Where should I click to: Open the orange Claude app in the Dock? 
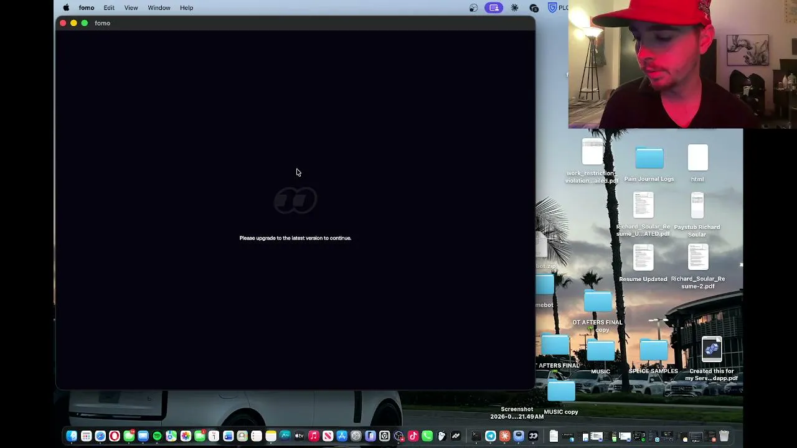(505, 436)
